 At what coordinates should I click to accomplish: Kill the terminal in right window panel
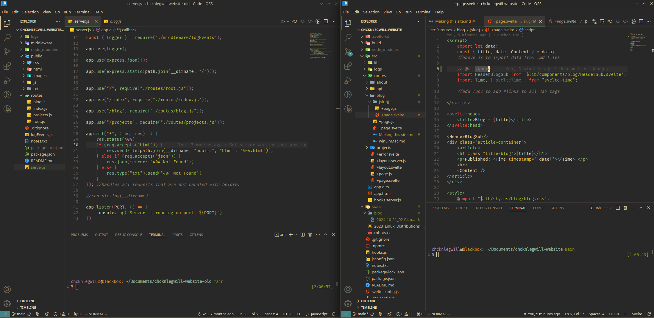(x=625, y=208)
